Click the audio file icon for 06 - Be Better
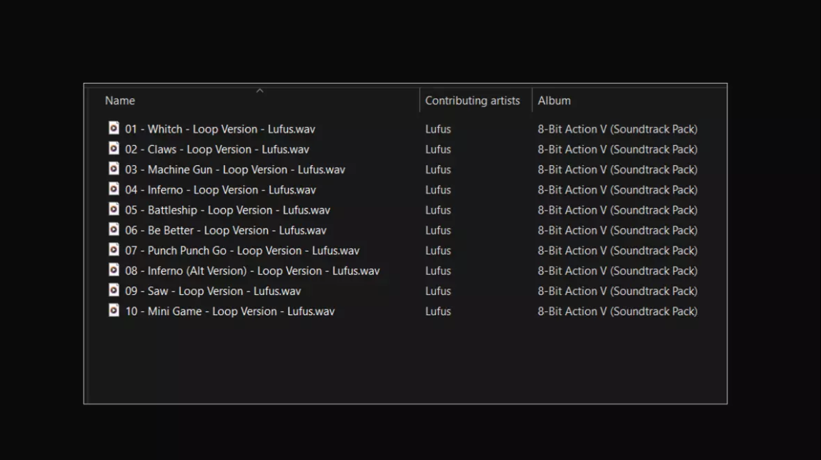 tap(114, 229)
